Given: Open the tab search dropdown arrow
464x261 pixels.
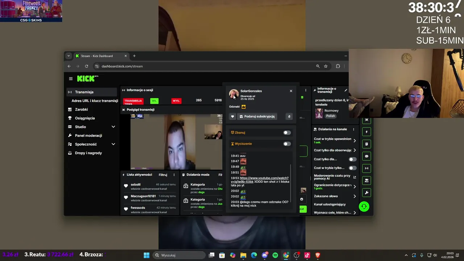Looking at the screenshot, I should (69, 56).
